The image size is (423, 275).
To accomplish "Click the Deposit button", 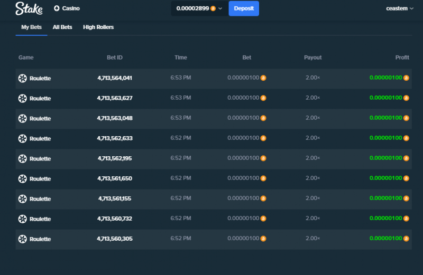I will [244, 8].
